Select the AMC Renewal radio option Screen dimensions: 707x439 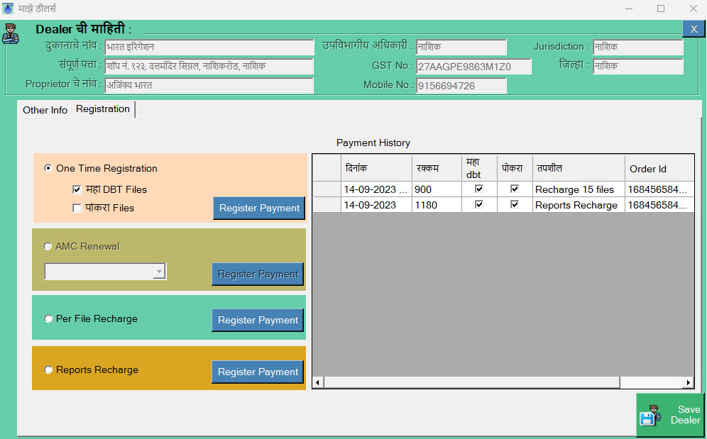[x=48, y=246]
